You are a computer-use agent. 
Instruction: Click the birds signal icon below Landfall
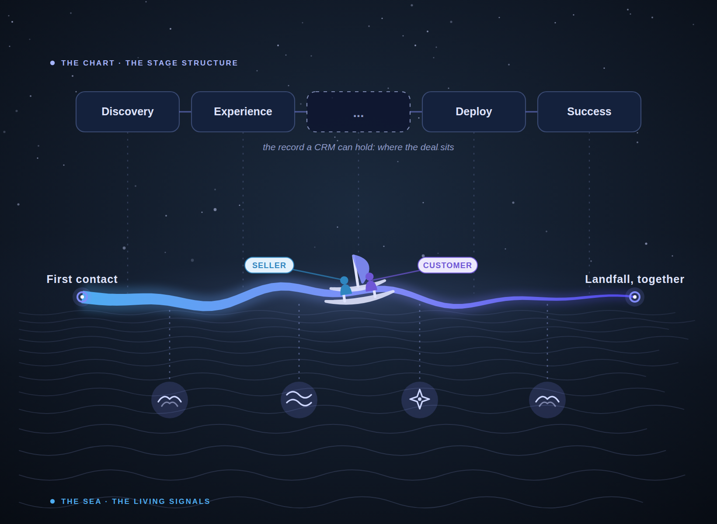tap(547, 400)
